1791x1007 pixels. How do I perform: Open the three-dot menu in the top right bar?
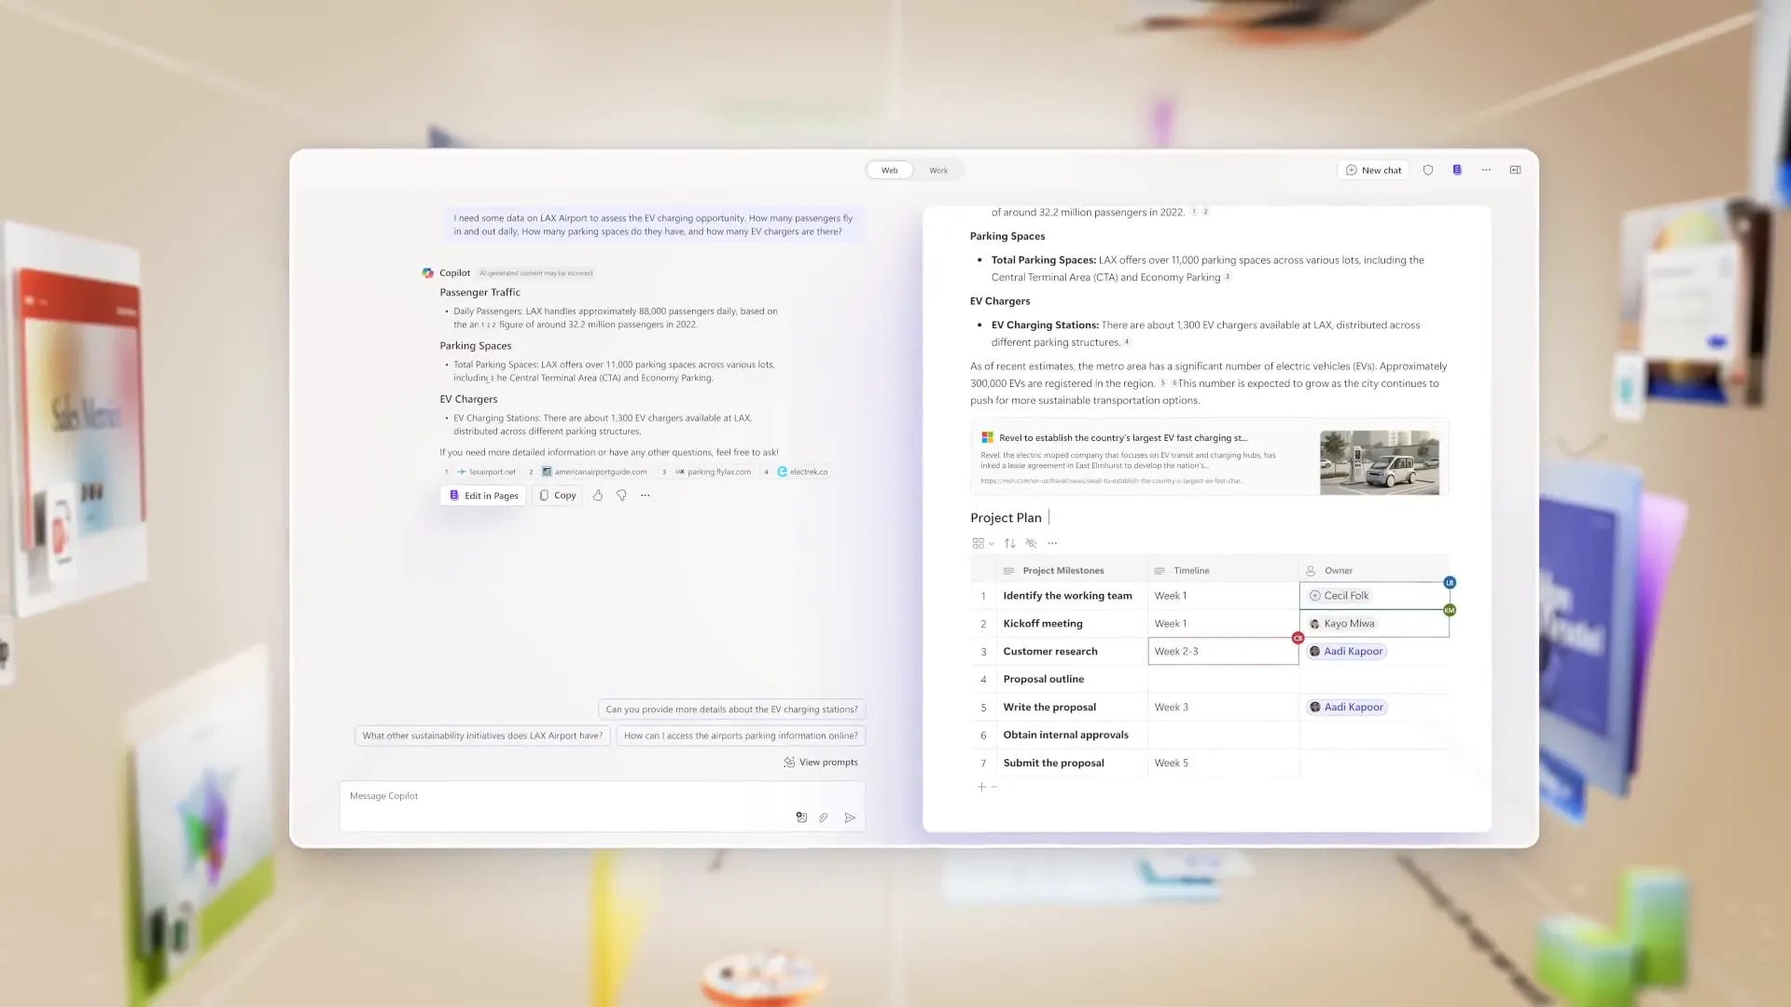pos(1486,170)
